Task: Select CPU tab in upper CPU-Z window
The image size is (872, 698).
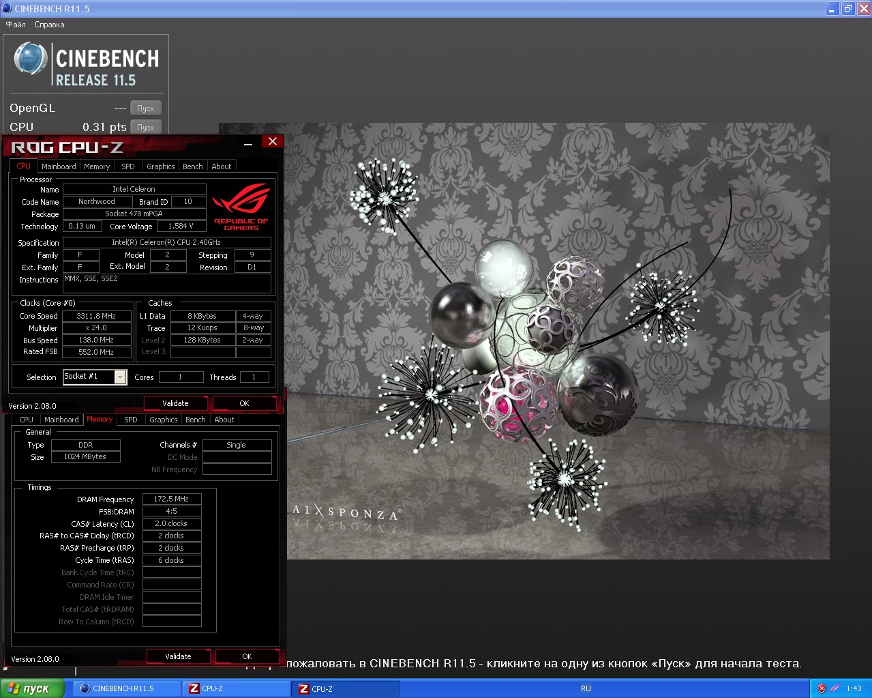Action: [24, 166]
